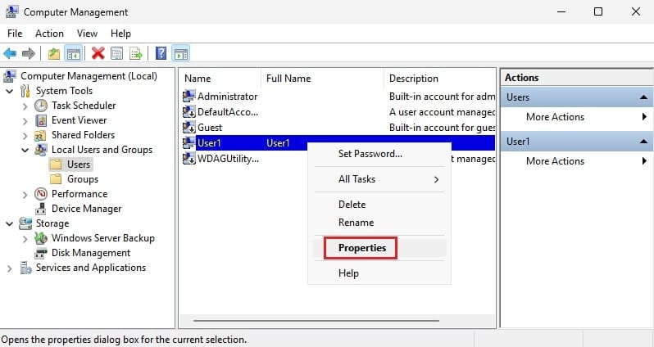The height and width of the screenshot is (347, 654).
Task: Open All Tasks submenu
Action: (379, 179)
